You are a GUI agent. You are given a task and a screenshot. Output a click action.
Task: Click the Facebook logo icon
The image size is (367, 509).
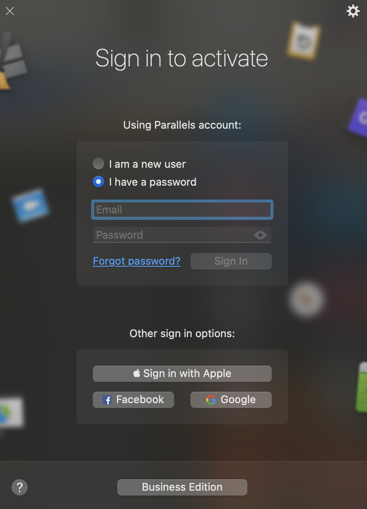coord(107,400)
